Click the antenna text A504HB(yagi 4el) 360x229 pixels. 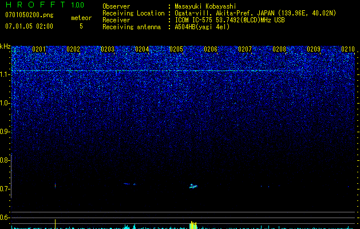point(202,27)
